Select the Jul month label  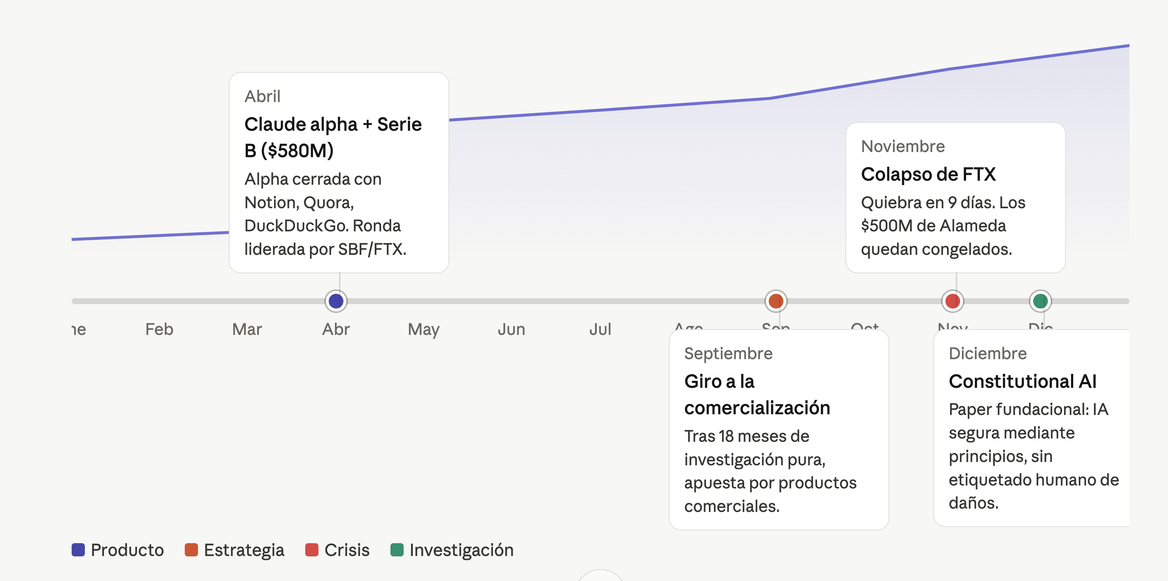tap(600, 329)
